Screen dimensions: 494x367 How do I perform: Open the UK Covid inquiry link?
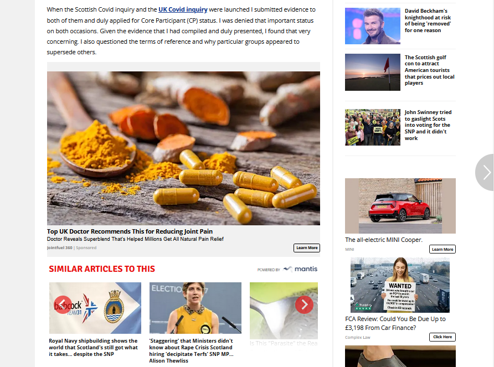click(x=183, y=9)
